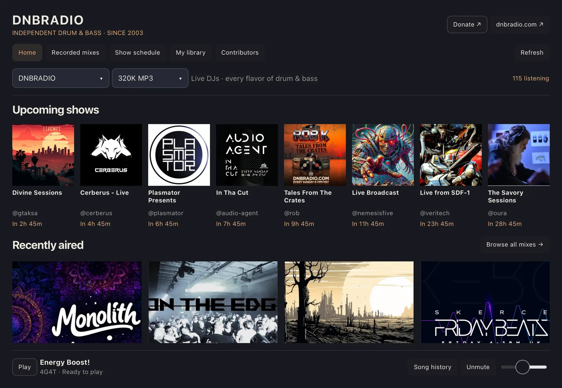Open the On The Edge recently aired mix
The height and width of the screenshot is (388, 562).
[213, 302]
